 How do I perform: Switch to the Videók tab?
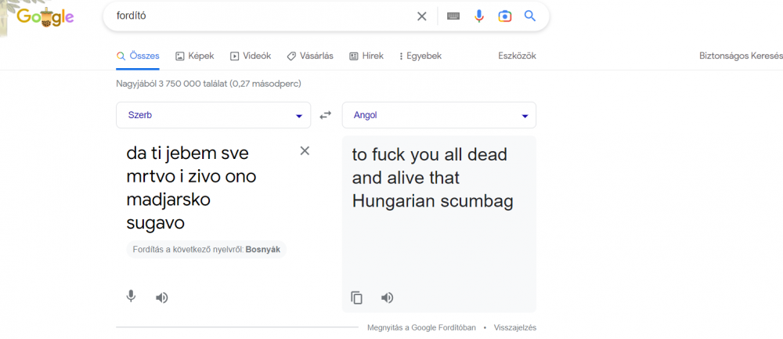251,56
